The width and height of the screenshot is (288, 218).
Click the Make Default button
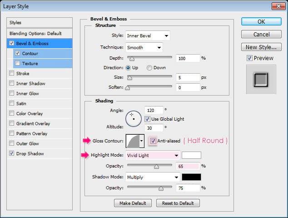pyautogui.click(x=133, y=203)
